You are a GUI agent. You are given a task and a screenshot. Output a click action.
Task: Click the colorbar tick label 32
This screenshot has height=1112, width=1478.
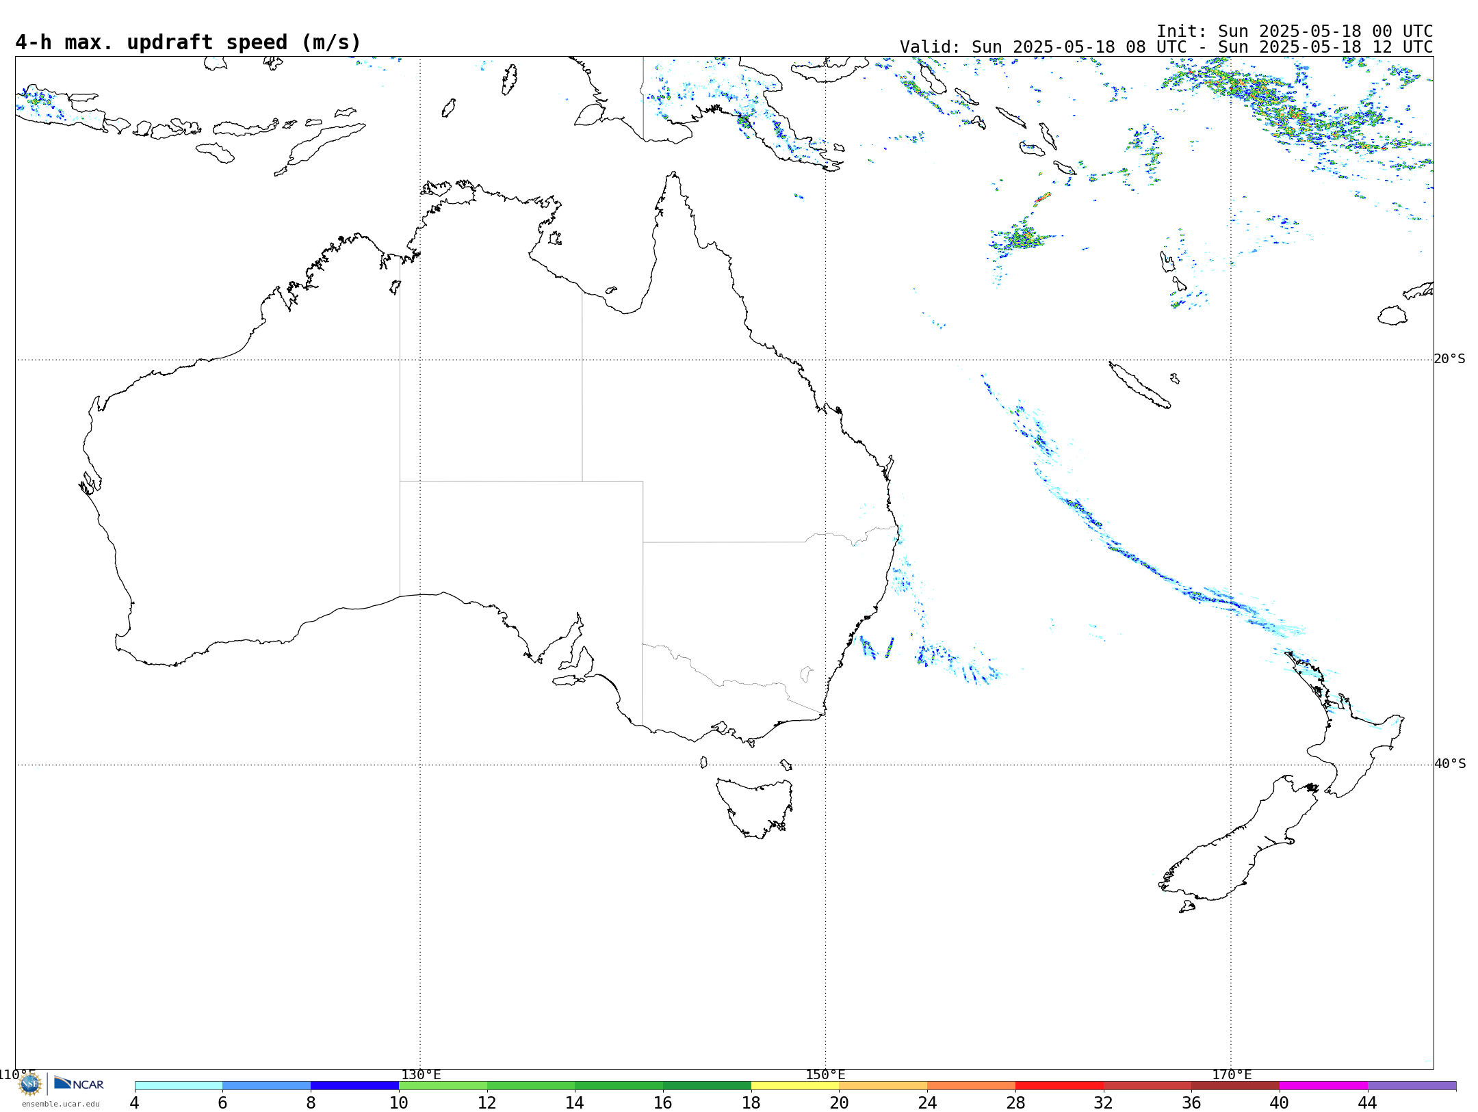coord(1104,1103)
